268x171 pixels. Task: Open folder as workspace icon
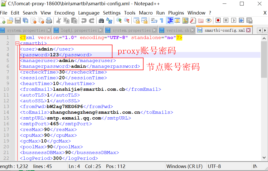[x=201, y=21]
